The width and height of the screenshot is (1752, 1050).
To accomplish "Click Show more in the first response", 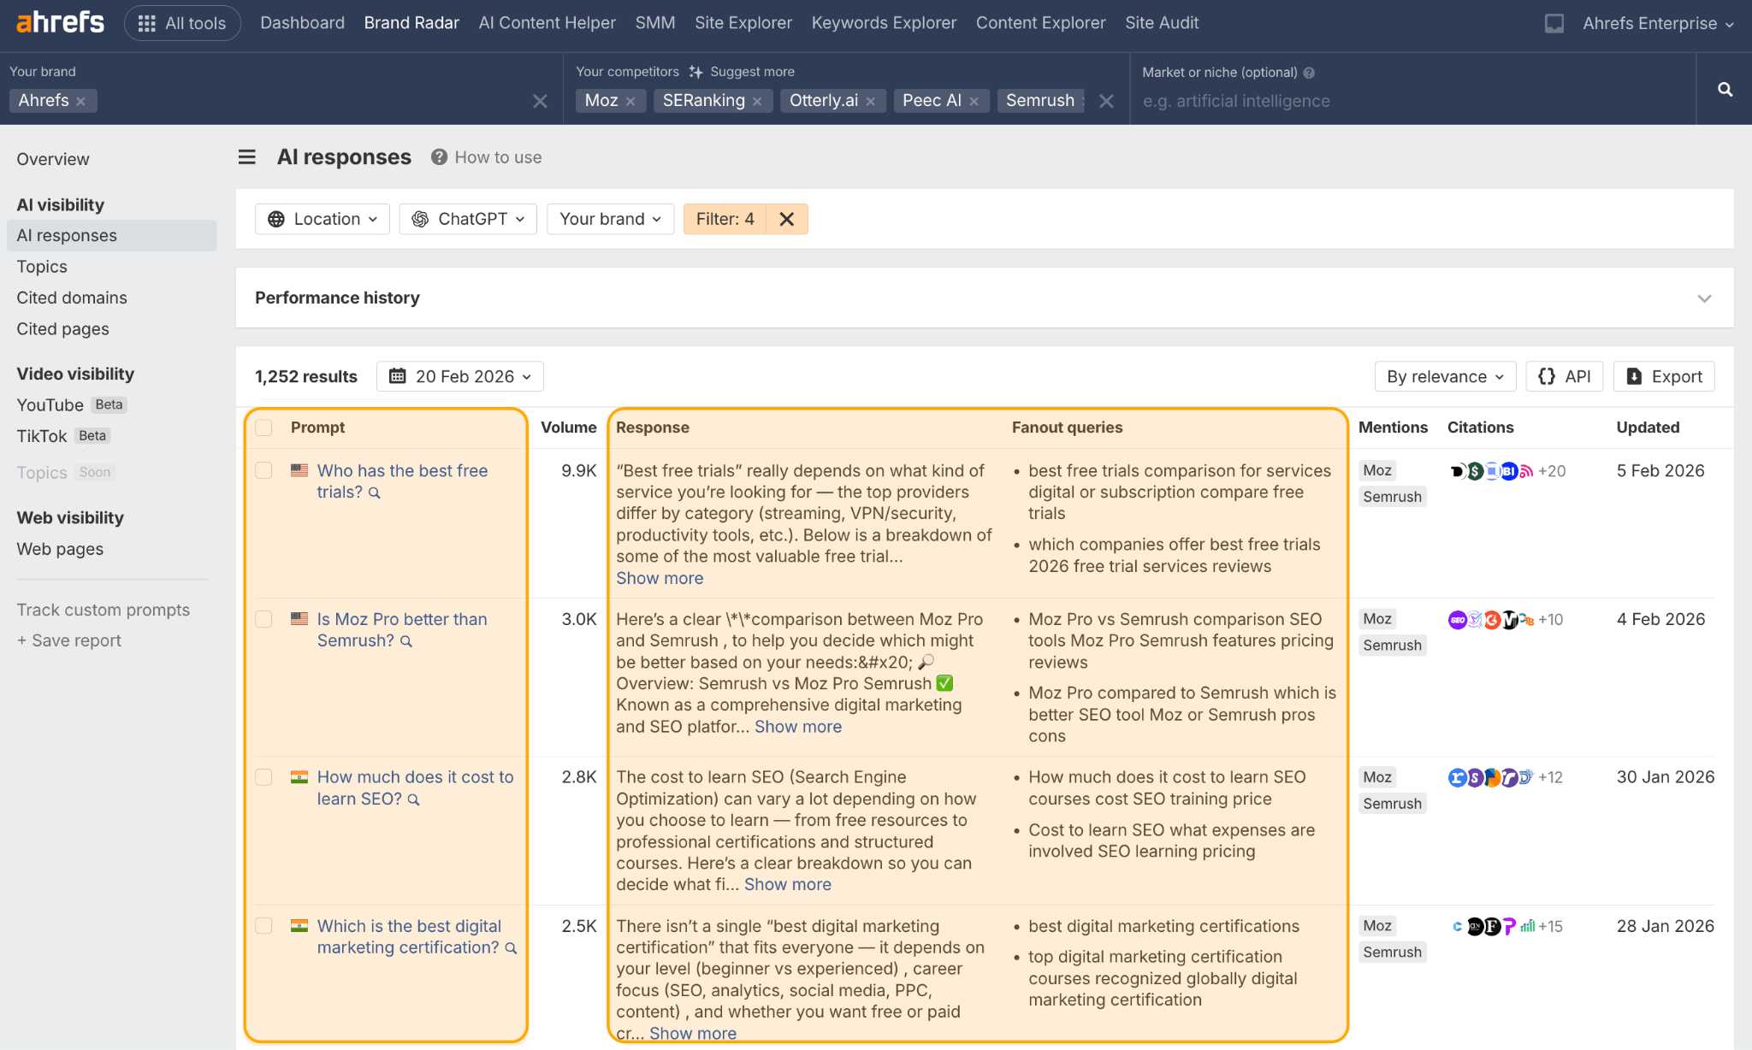I will pos(659,578).
